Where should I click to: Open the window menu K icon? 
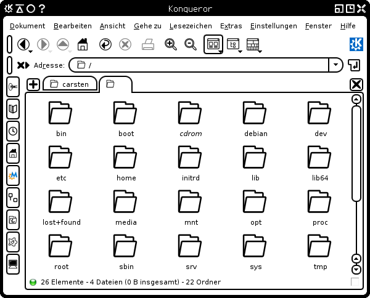click(9, 9)
